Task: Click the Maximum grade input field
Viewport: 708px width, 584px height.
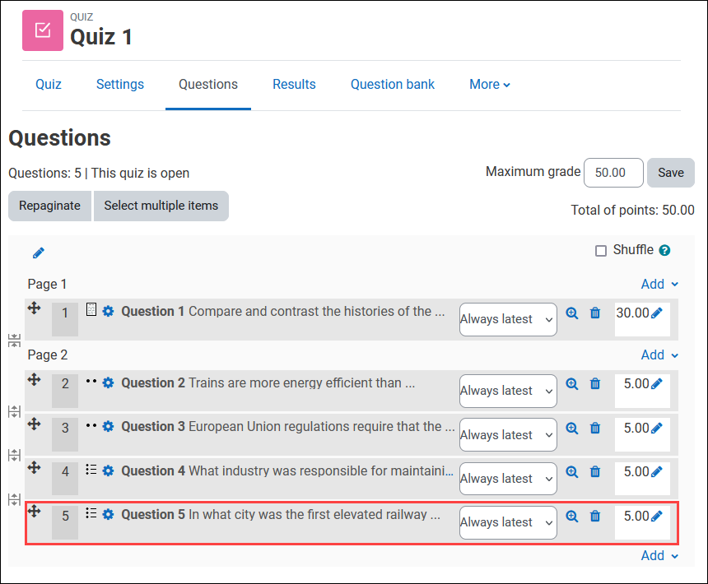Action: pos(613,173)
